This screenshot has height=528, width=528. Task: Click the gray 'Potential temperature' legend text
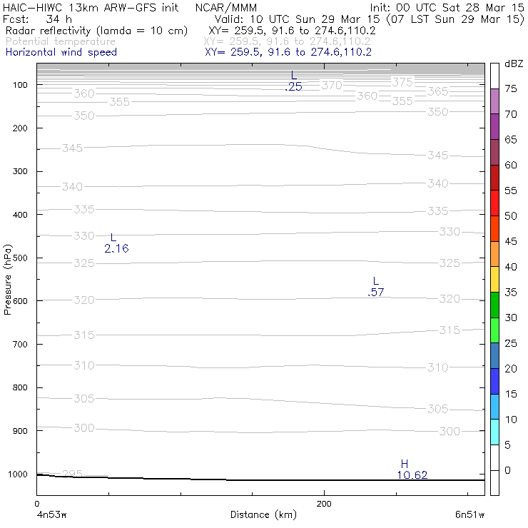tap(61, 41)
